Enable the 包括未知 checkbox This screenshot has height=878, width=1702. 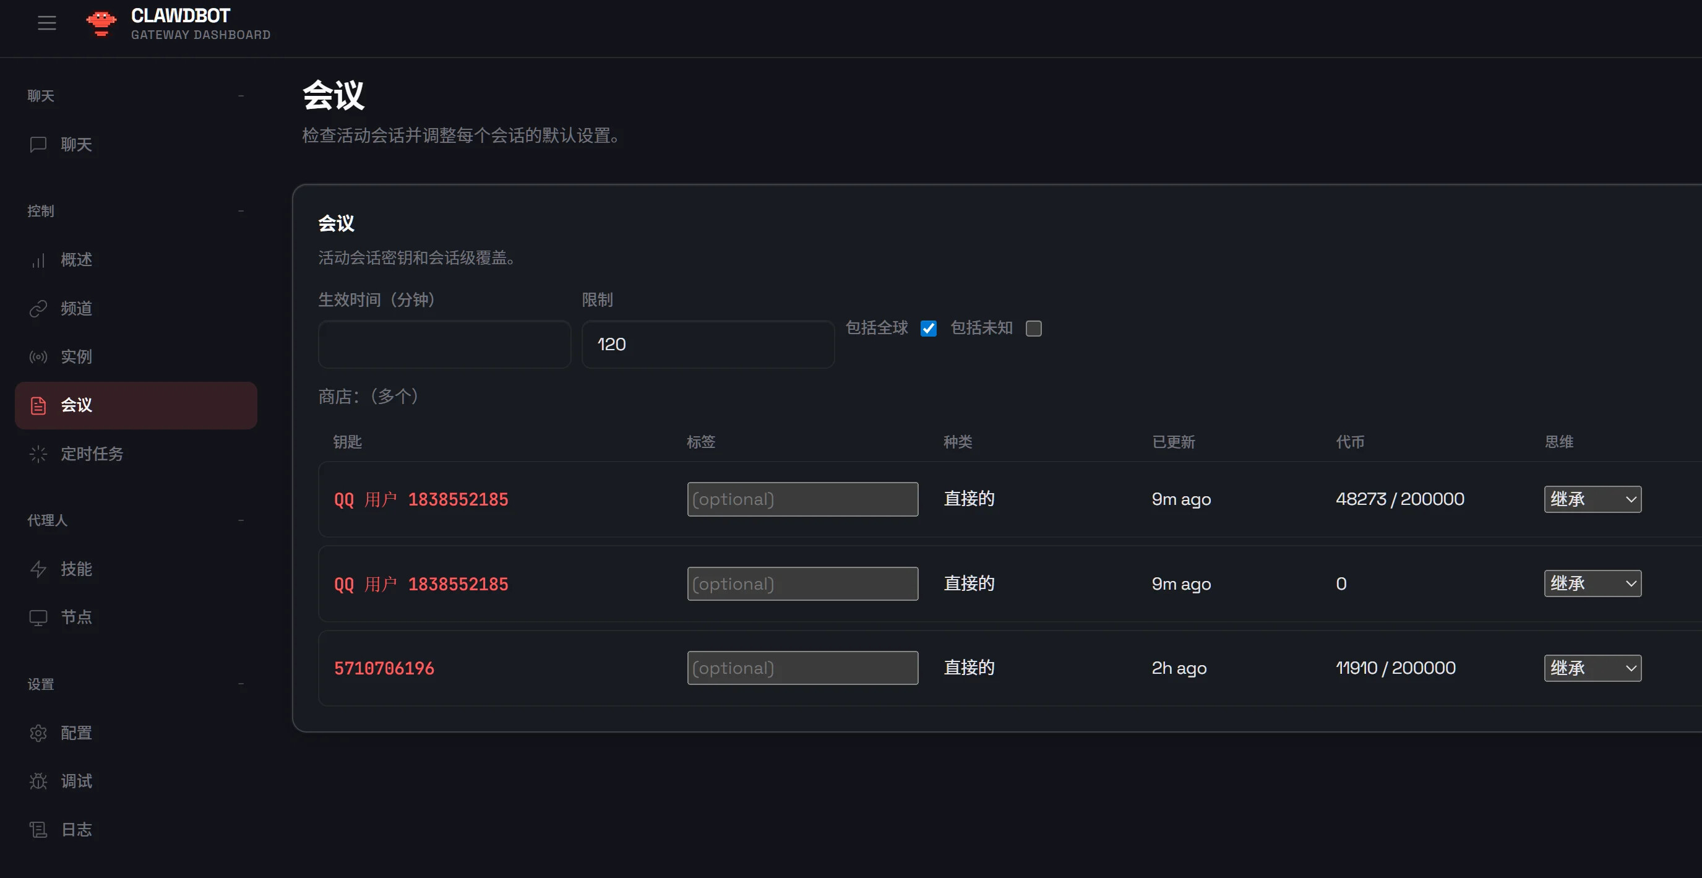[1033, 329]
